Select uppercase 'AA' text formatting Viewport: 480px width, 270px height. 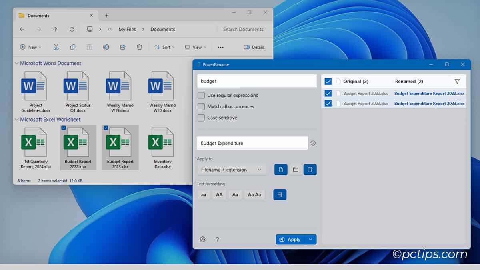(x=219, y=194)
